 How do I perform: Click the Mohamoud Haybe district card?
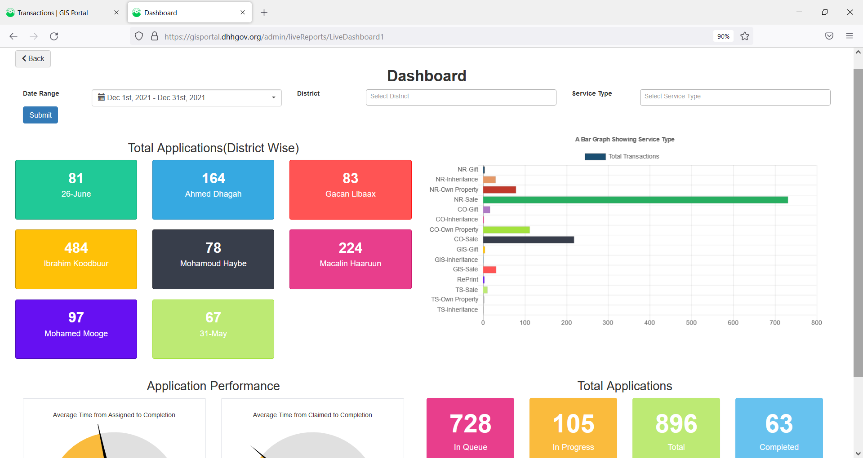(x=213, y=259)
